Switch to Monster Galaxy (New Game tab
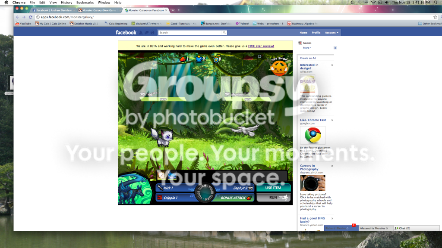 [99, 10]
